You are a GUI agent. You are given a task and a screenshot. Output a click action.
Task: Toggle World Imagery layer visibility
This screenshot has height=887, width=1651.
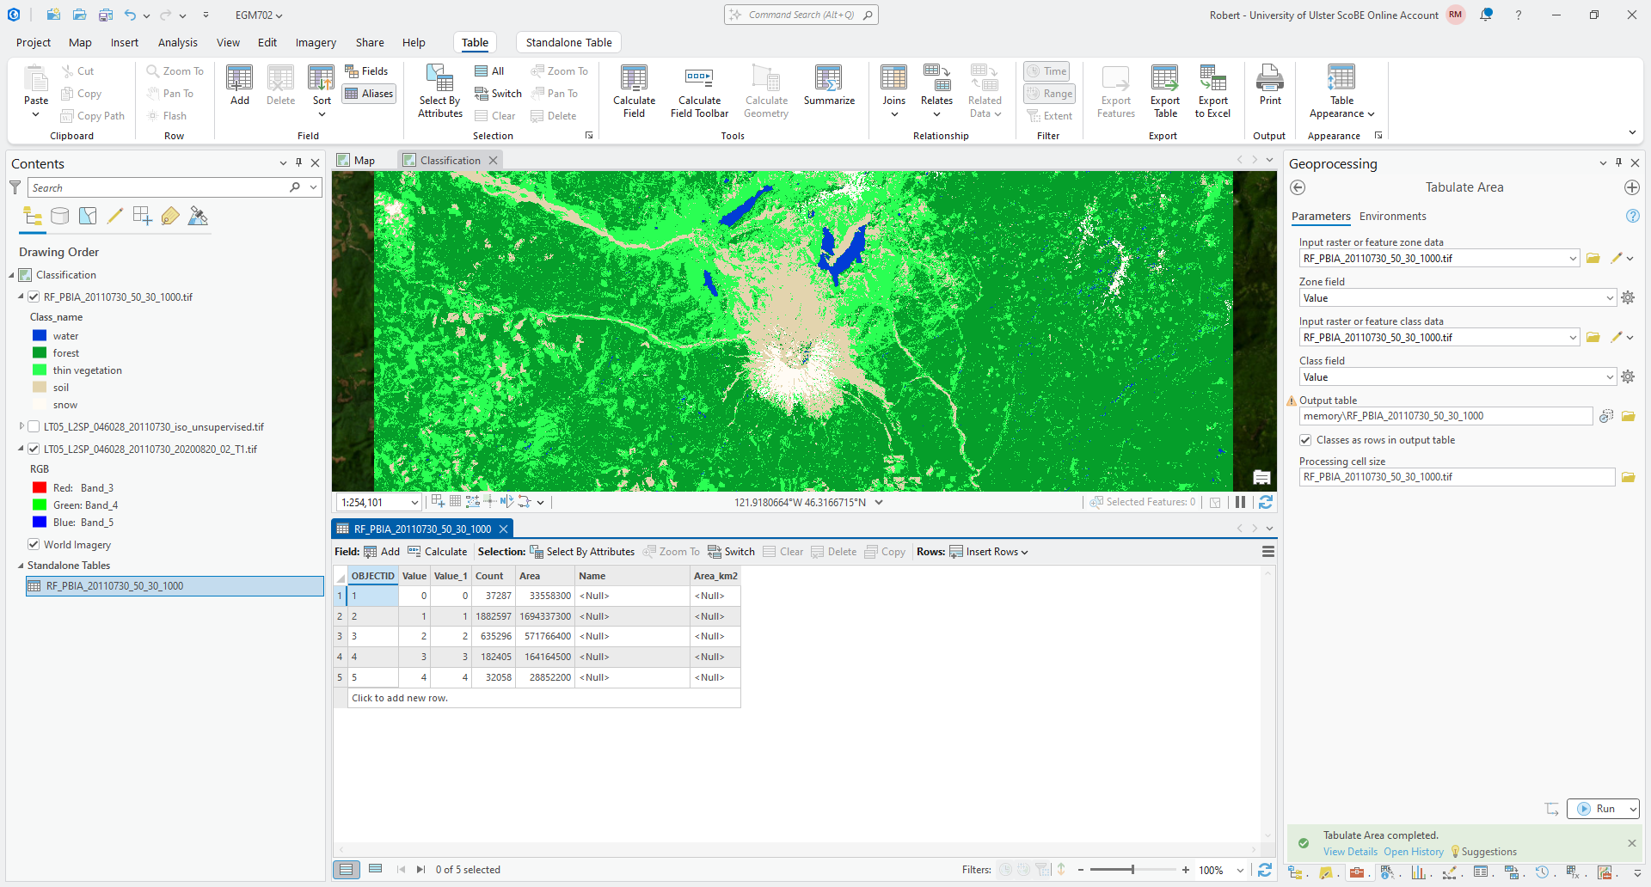click(x=34, y=545)
